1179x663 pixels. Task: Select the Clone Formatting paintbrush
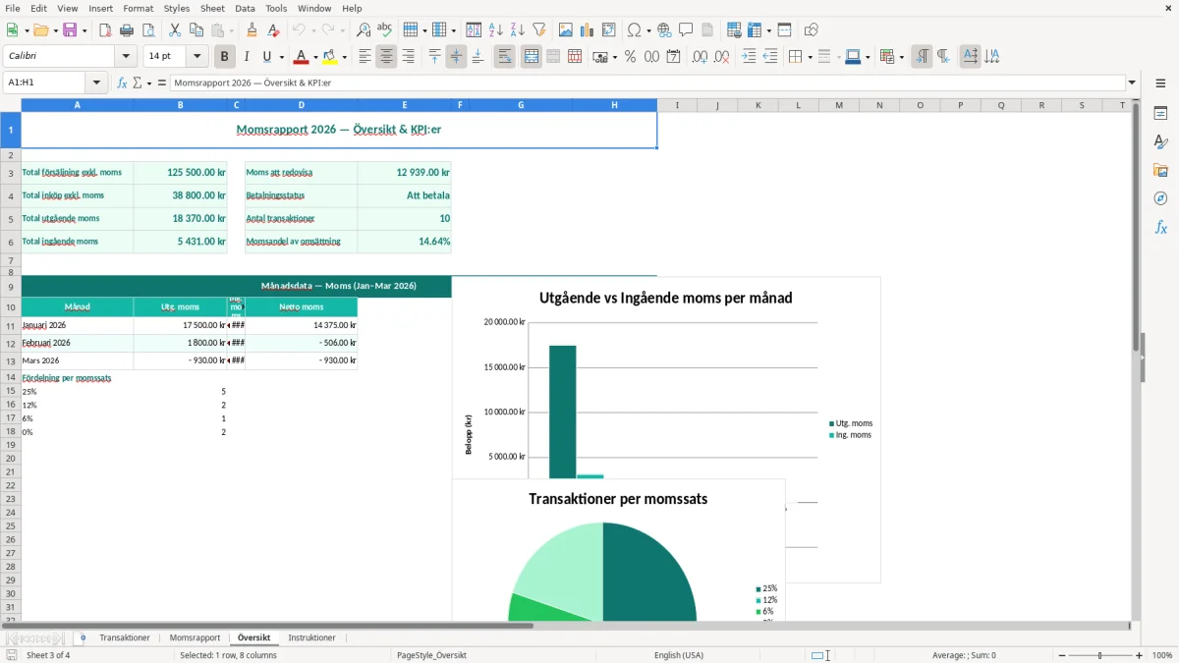(252, 30)
